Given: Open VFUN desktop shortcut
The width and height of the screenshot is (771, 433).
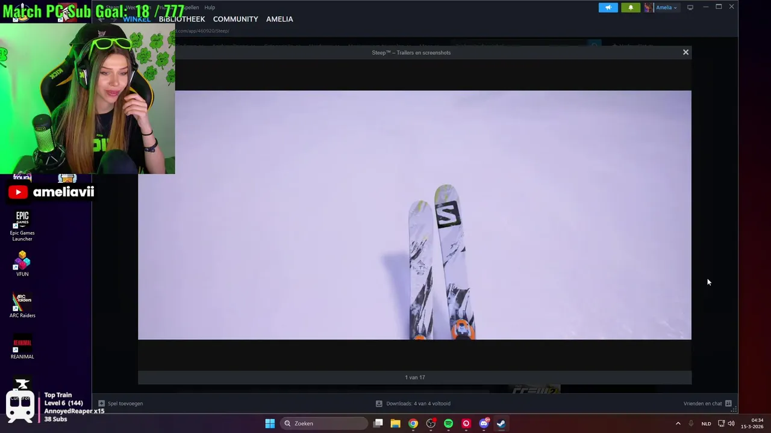Looking at the screenshot, I should 22,264.
